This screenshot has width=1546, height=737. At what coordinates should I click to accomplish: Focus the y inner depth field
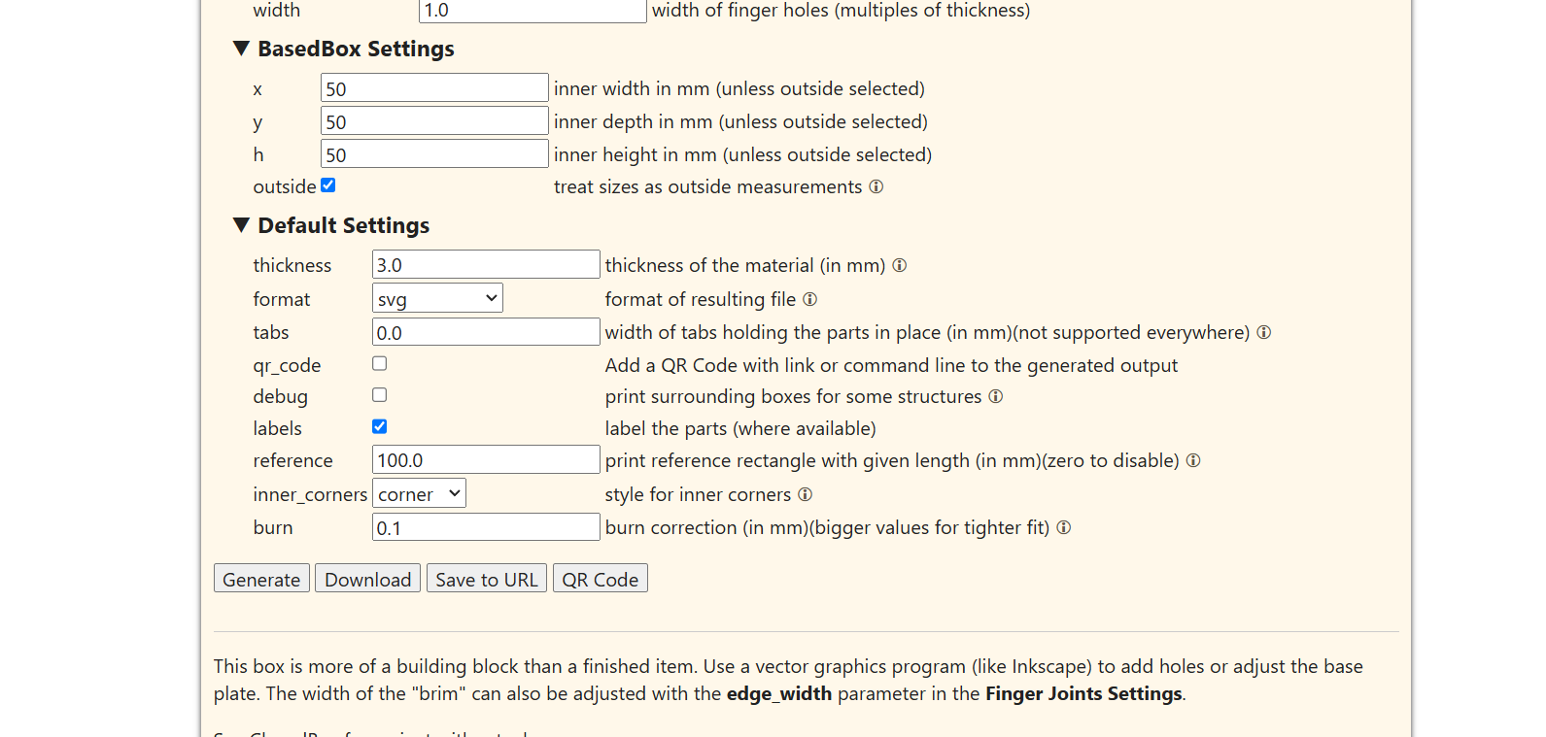(434, 121)
